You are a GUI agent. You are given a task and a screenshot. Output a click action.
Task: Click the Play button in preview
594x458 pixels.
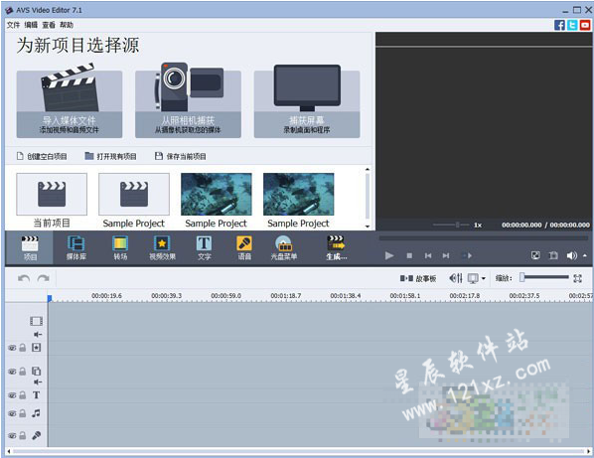tap(389, 255)
